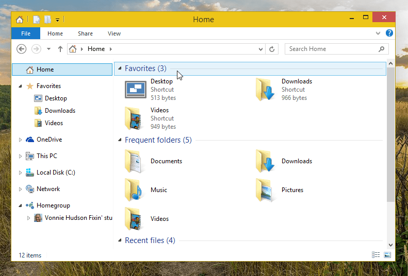Switch to the View ribbon tab
The width and height of the screenshot is (408, 276).
pyautogui.click(x=114, y=33)
